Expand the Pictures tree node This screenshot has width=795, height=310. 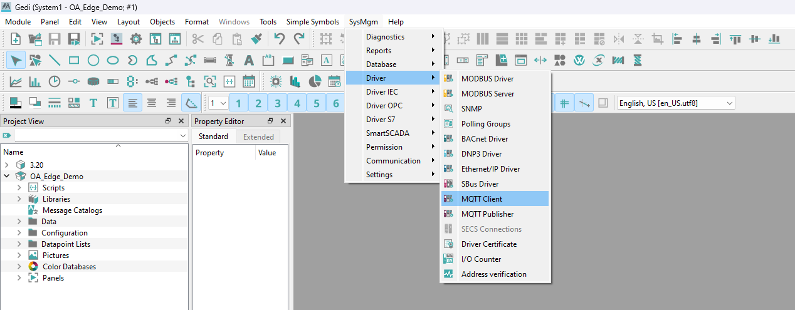(19, 256)
